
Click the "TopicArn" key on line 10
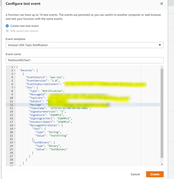coord(37,98)
